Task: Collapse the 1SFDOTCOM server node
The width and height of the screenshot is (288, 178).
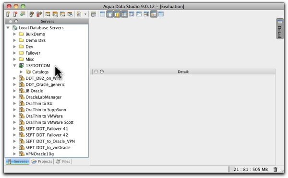Action: tap(14, 66)
